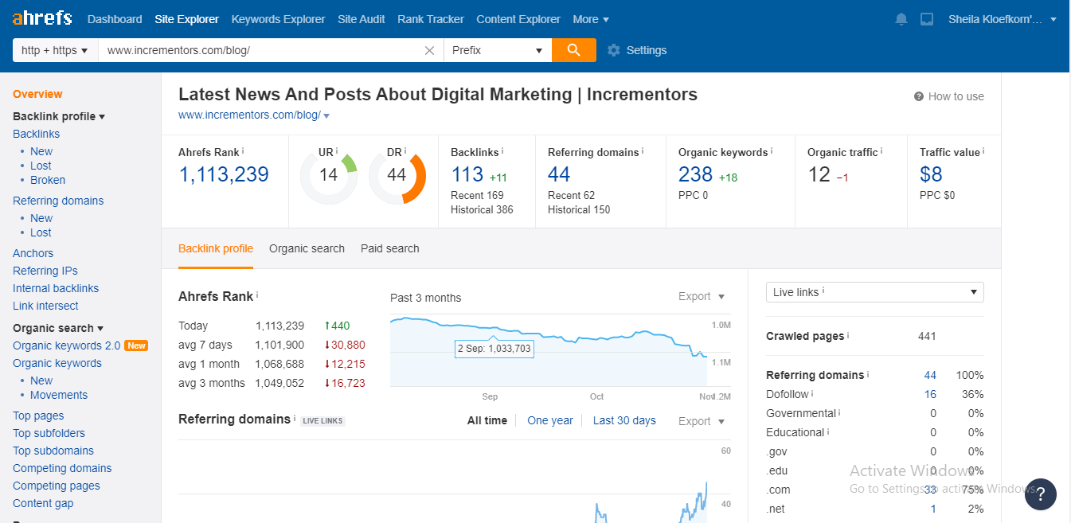Click the $8 traffic value
The height and width of the screenshot is (523, 1071).
pyautogui.click(x=931, y=174)
